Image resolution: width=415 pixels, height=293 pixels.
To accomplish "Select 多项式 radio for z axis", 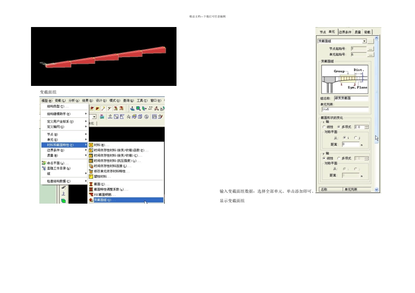I will click(x=344, y=127).
